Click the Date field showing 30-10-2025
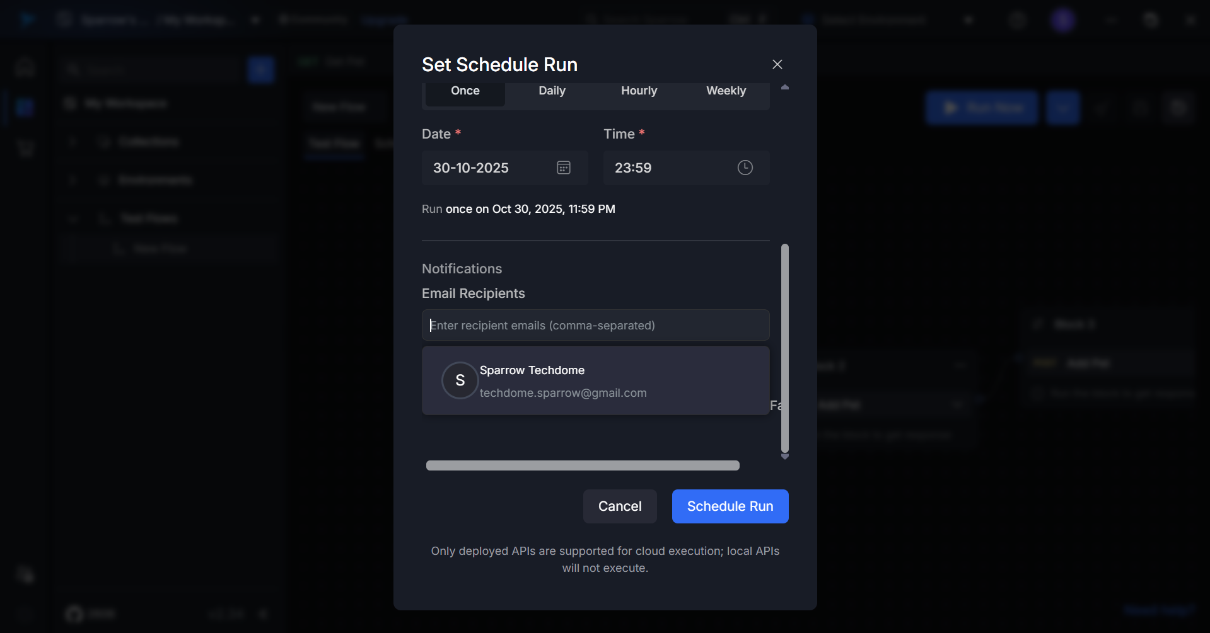1210x633 pixels. coord(486,168)
